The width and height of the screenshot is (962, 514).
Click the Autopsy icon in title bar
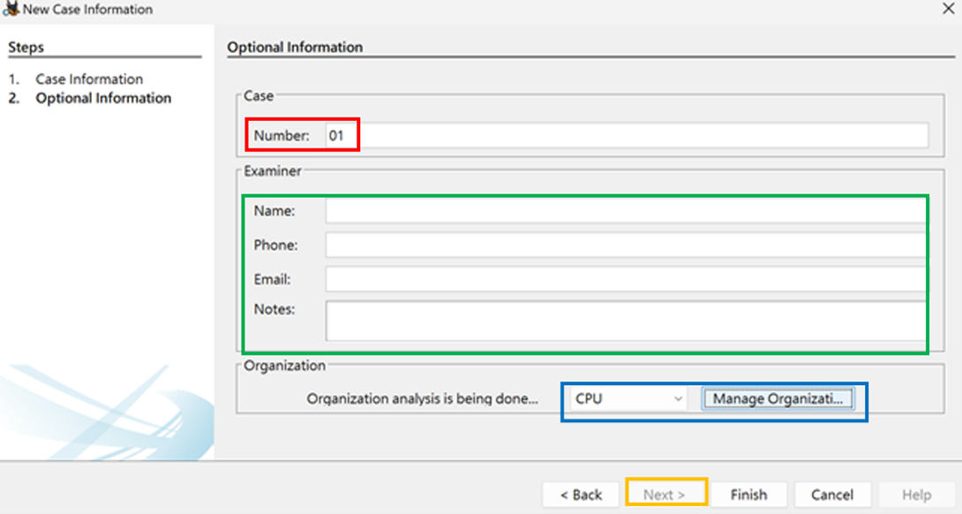[x=11, y=9]
